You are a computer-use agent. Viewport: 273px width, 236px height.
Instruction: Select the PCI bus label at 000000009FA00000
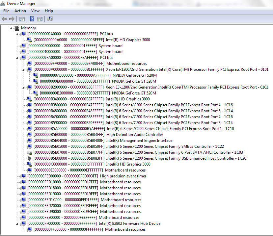107,58
